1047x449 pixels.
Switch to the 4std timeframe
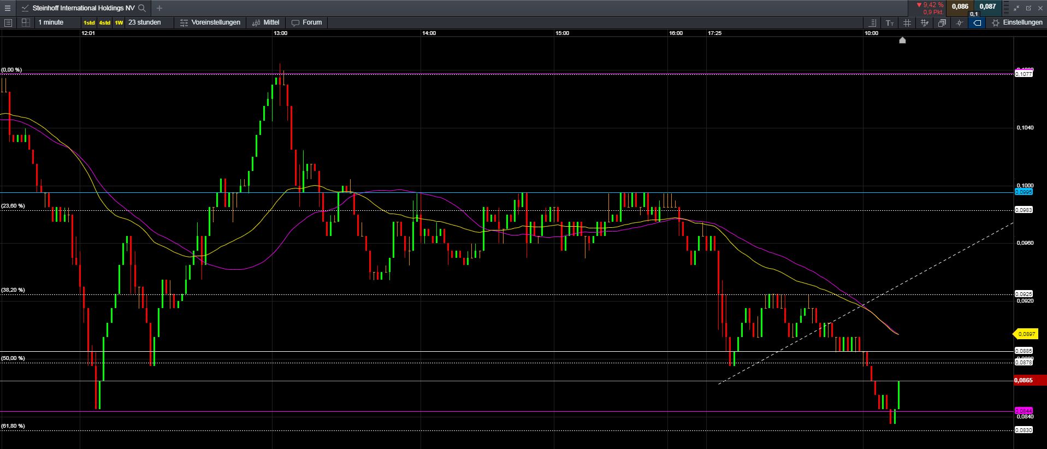click(104, 22)
